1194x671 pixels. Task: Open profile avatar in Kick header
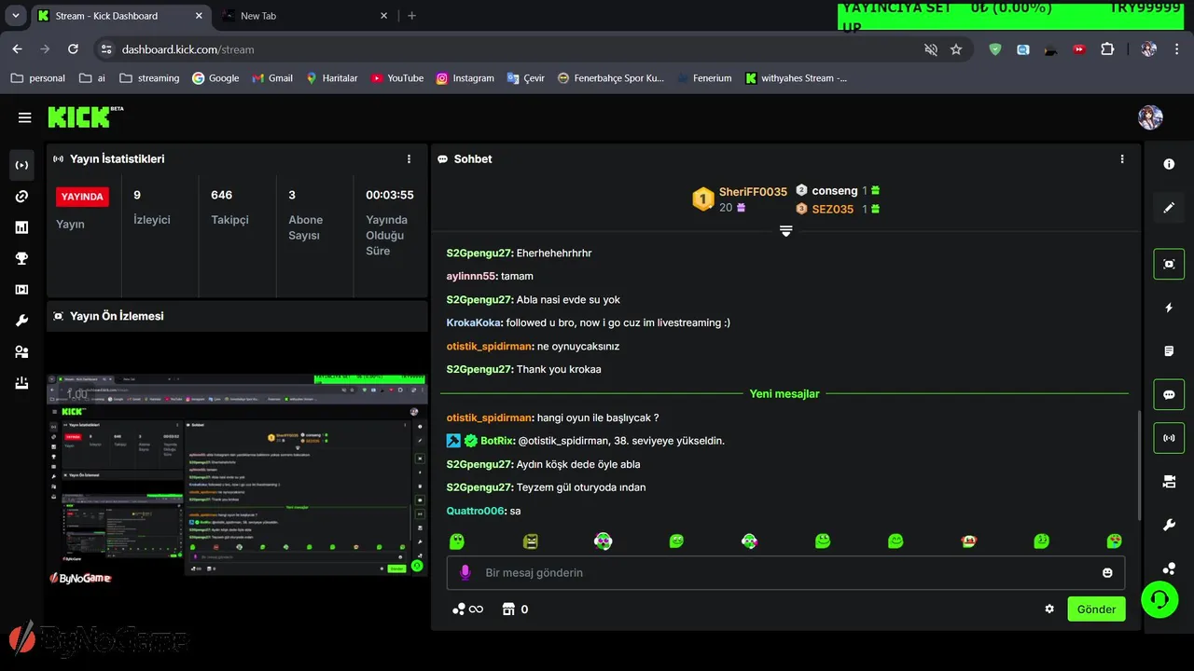1150,117
